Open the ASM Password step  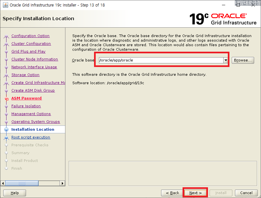tap(26, 98)
